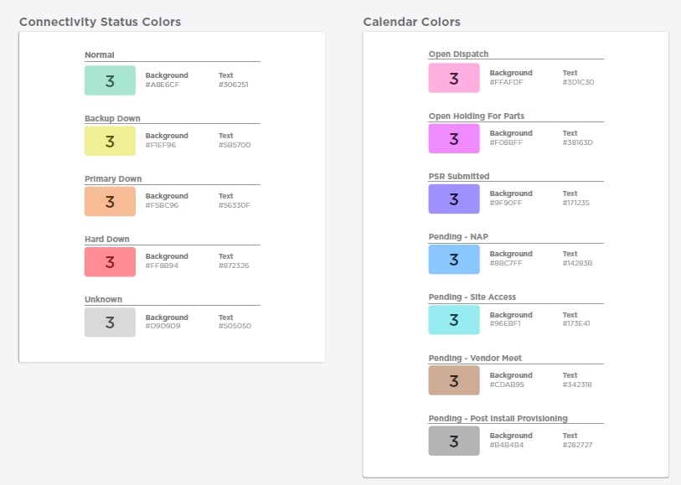Click the Hard Down text hex #872326
The image size is (681, 485).
click(234, 266)
